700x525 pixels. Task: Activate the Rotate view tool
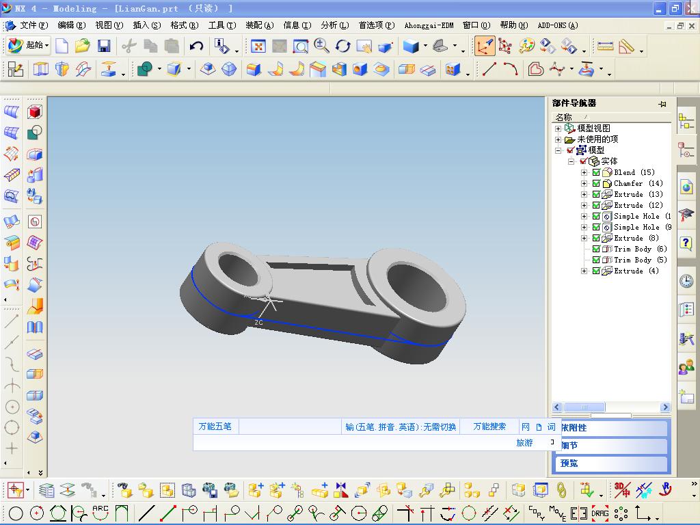[x=343, y=46]
